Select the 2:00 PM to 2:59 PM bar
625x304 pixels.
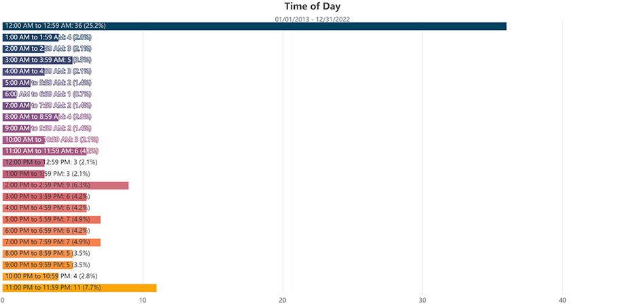65,185
